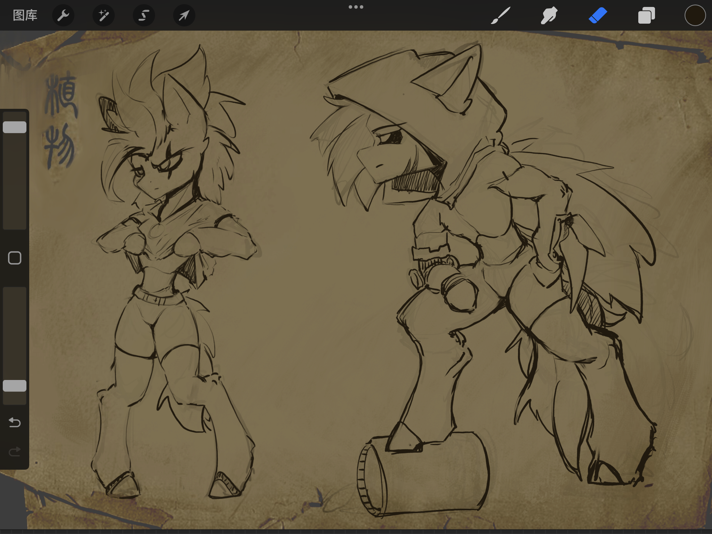Open the active color picker circle

coord(695,15)
